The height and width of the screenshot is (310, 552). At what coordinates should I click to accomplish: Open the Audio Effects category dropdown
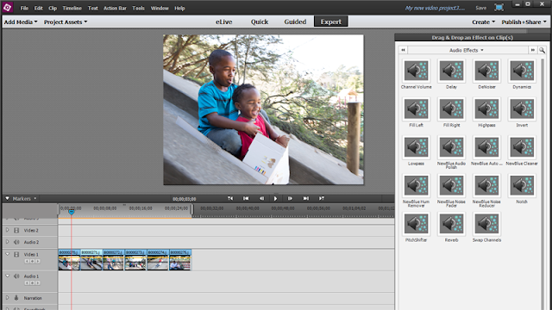click(x=466, y=50)
